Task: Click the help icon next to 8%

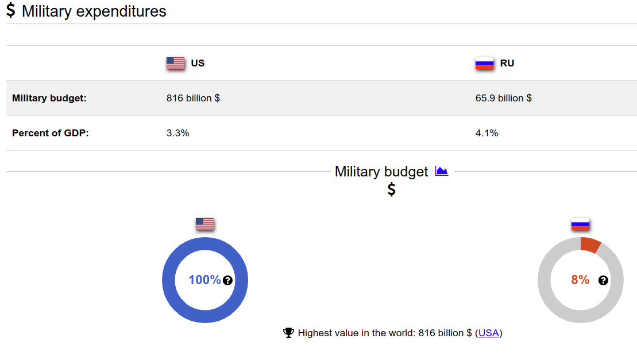Action: point(603,280)
